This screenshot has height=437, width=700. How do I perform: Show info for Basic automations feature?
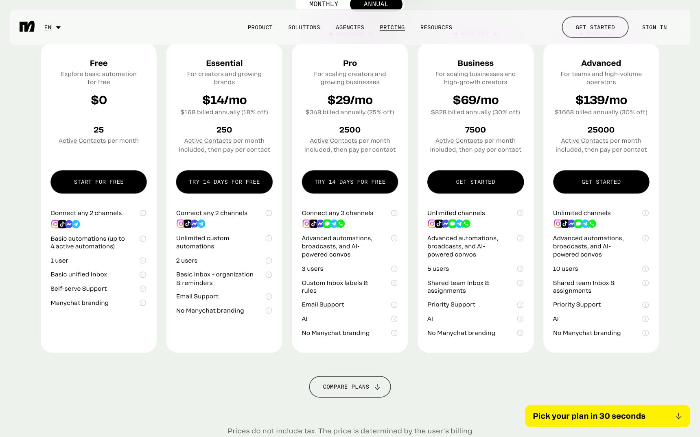coord(143,239)
